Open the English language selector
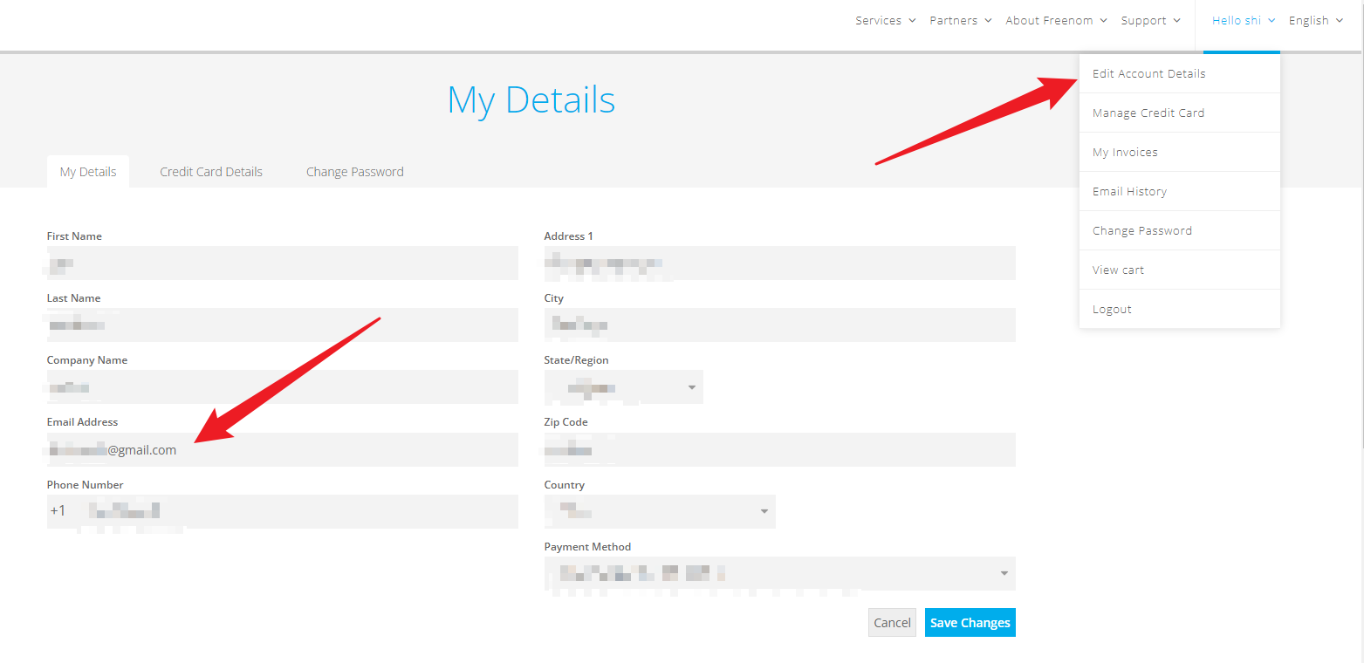1364x663 pixels. 1315,21
